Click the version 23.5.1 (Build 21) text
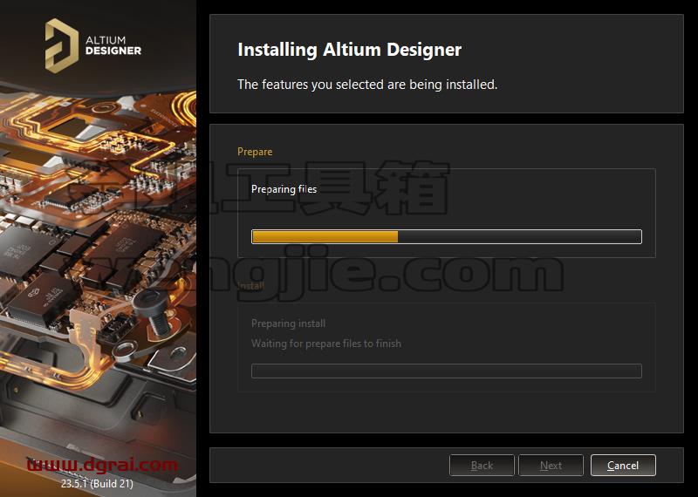The image size is (698, 497). pyautogui.click(x=97, y=483)
